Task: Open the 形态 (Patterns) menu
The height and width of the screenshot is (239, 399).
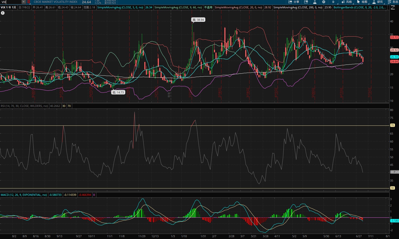Action: click(x=393, y=2)
